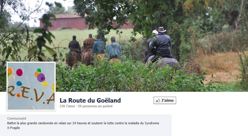The image size is (248, 136).
Task: Click the 238 J'aime count
Action: (67, 106)
